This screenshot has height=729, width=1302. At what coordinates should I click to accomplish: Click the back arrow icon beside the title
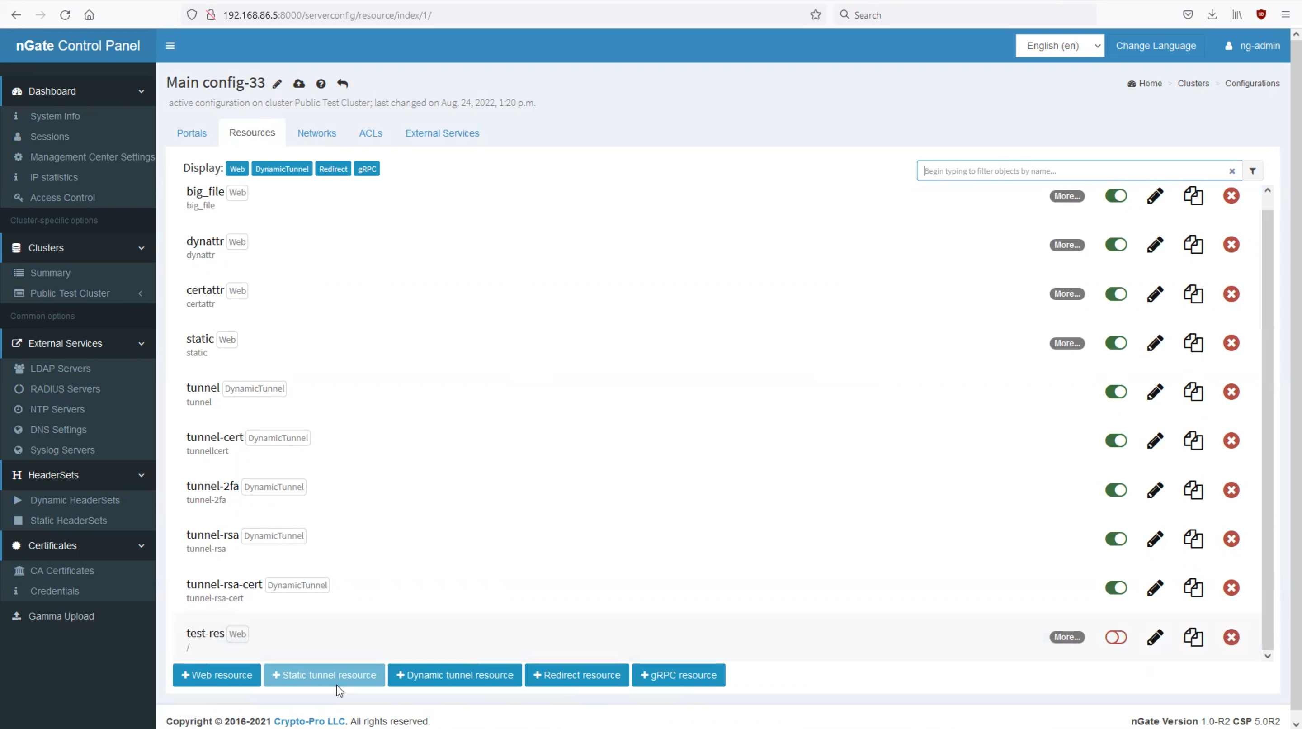[343, 84]
